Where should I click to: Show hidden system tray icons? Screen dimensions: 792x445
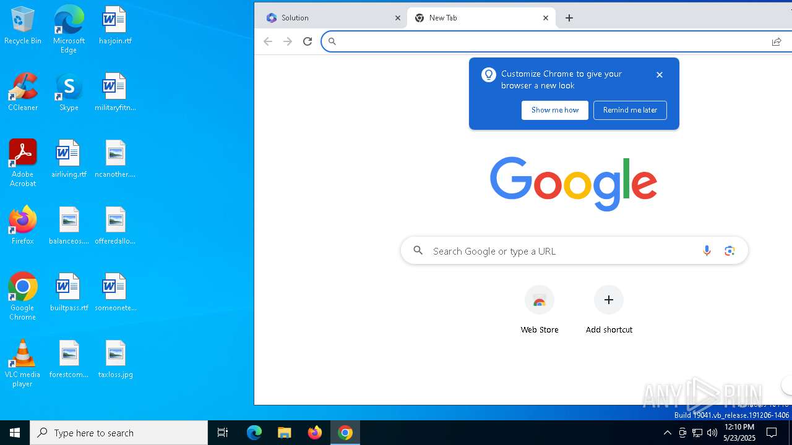[667, 433]
